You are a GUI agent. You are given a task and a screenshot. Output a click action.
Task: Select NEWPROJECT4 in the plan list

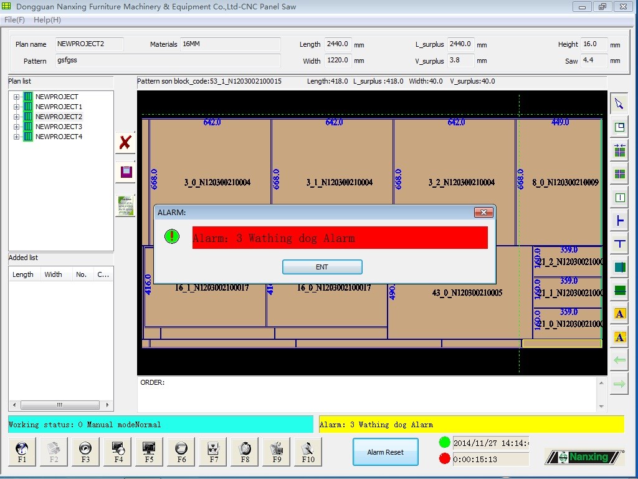coord(59,137)
